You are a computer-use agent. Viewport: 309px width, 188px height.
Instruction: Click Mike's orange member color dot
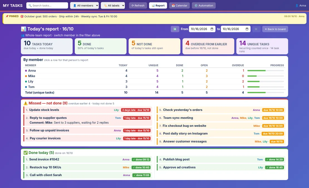[26, 76]
